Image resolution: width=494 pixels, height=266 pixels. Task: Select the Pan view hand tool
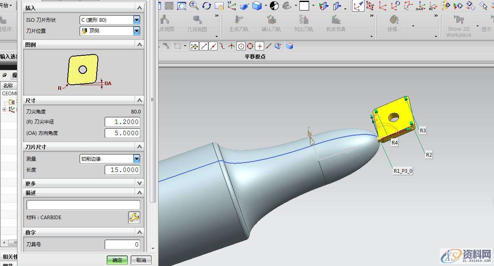pos(219,6)
